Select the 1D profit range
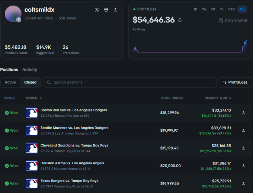Viewport: 253px width, 193px height. coord(195,9)
